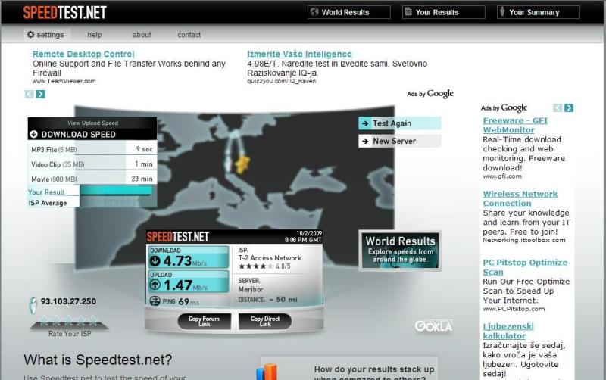Open the Remote Desktop Control ad link

83,55
